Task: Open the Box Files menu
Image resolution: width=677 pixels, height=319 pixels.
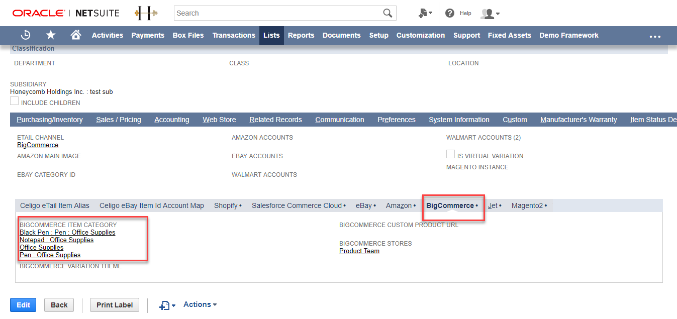Action: click(x=188, y=35)
